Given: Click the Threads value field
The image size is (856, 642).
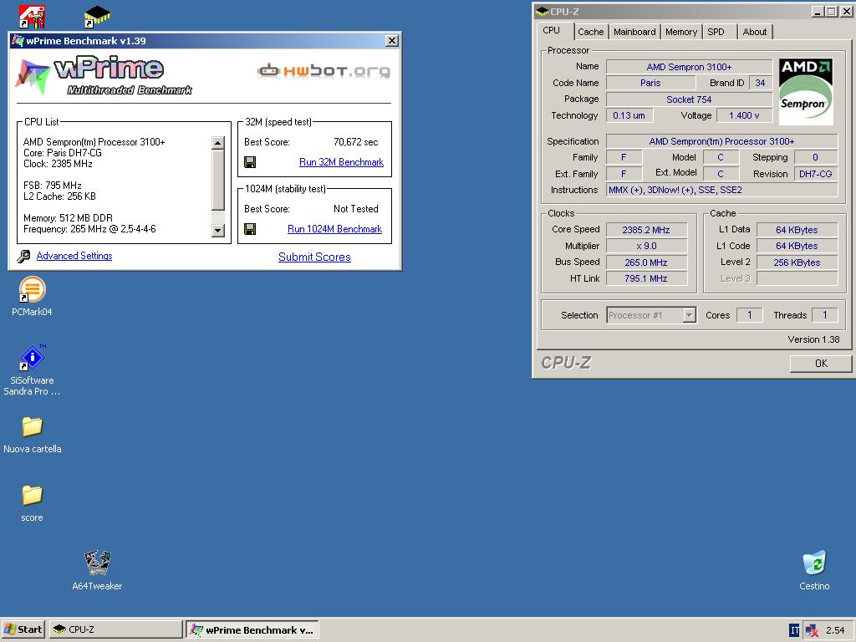Looking at the screenshot, I should click(825, 315).
